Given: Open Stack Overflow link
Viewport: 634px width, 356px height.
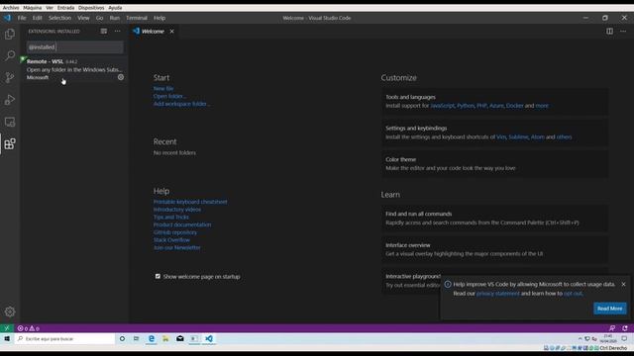Looking at the screenshot, I should (x=171, y=240).
